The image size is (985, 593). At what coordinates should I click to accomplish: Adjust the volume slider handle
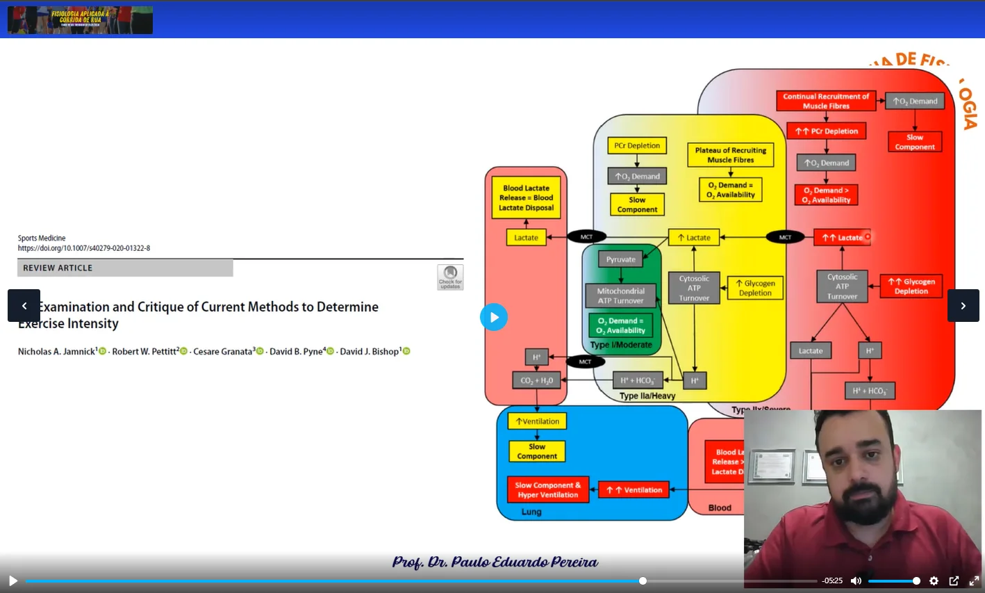pyautogui.click(x=916, y=580)
